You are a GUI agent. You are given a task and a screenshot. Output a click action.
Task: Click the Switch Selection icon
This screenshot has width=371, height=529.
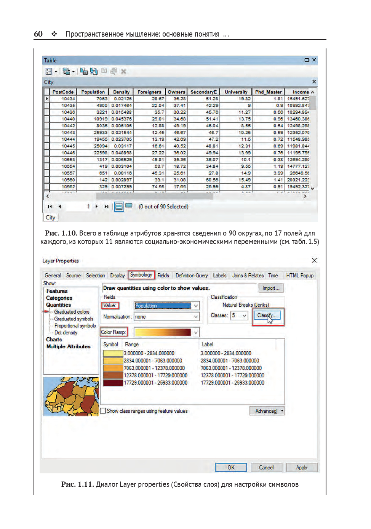point(94,71)
